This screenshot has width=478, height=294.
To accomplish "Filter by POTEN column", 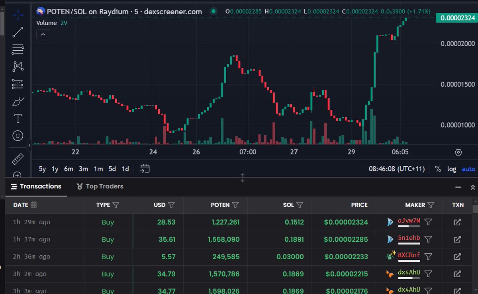I will click(x=235, y=205).
